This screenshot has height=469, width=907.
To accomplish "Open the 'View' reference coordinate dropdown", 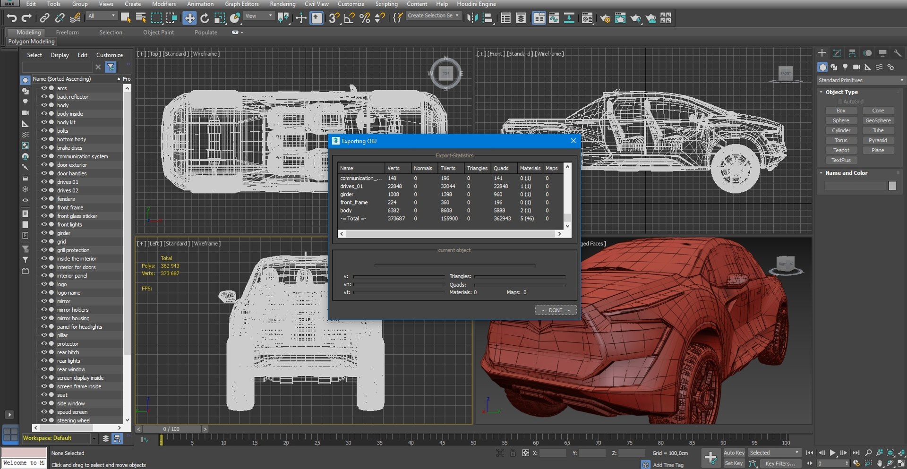I will pyautogui.click(x=259, y=16).
